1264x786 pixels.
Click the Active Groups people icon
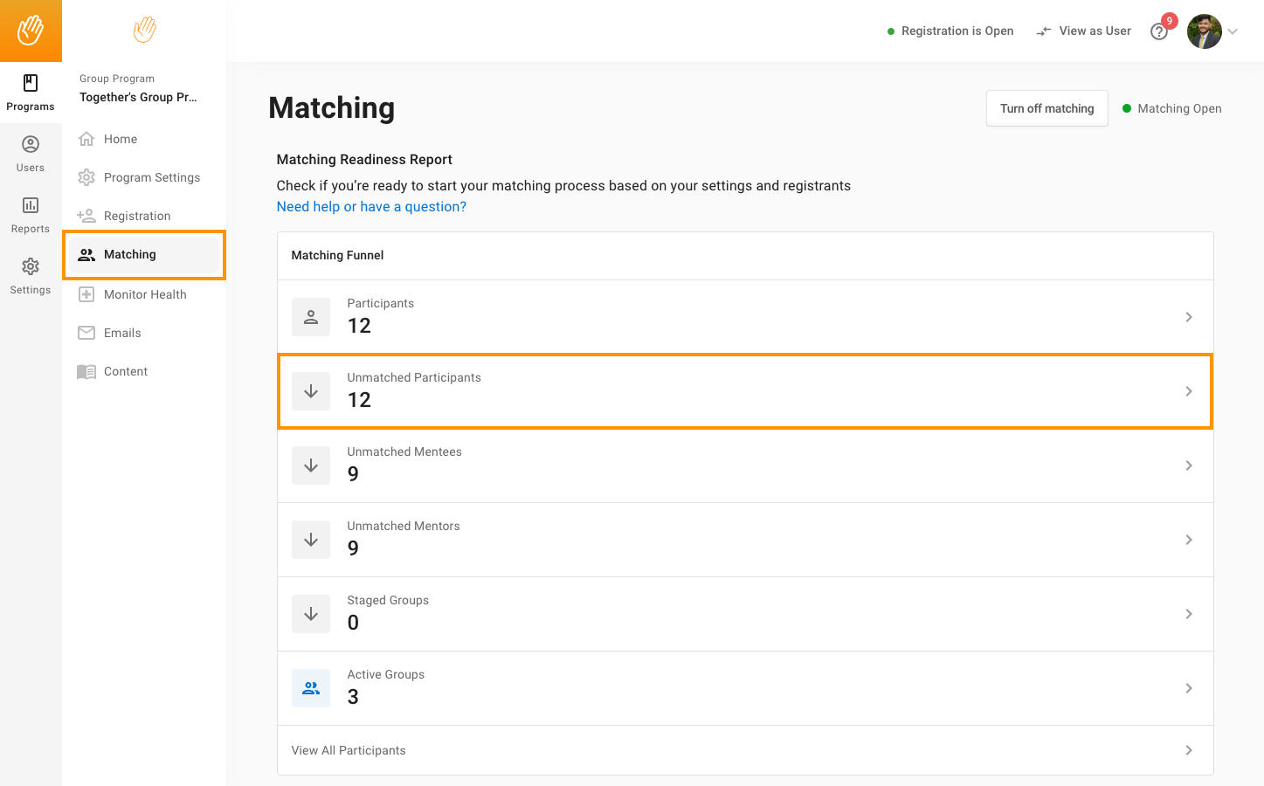tap(311, 688)
